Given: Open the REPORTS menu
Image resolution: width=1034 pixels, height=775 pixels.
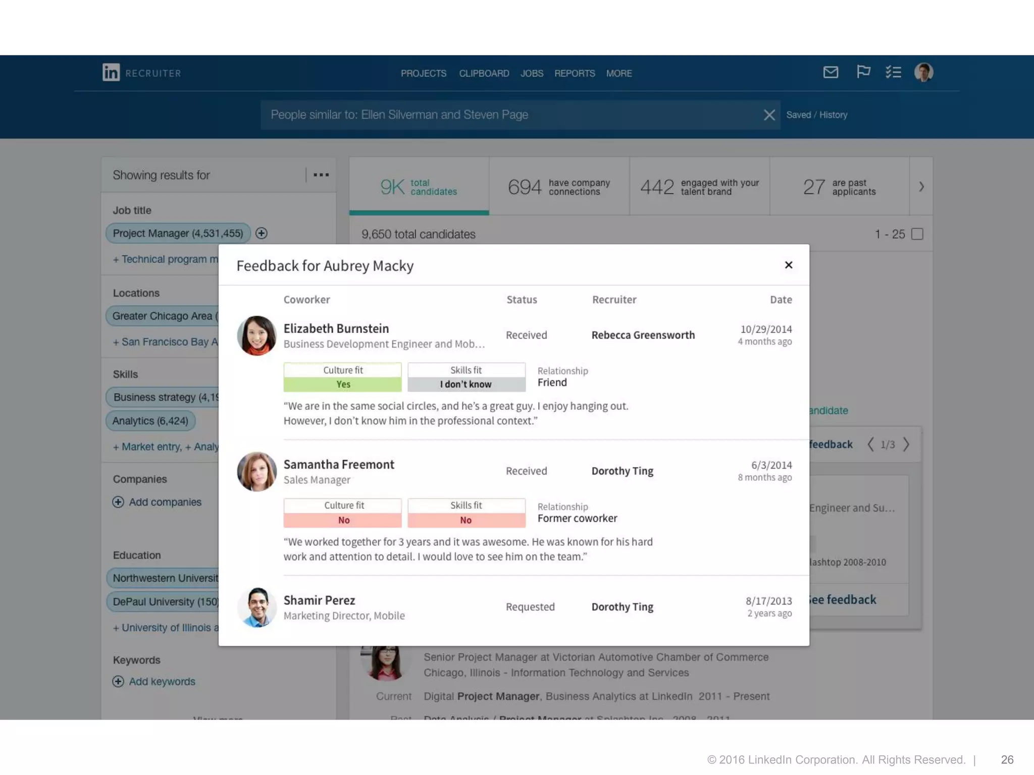Looking at the screenshot, I should click(575, 74).
